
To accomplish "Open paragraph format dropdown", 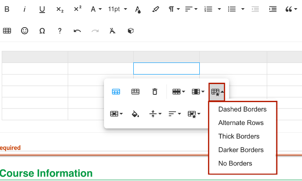I will click(174, 9).
